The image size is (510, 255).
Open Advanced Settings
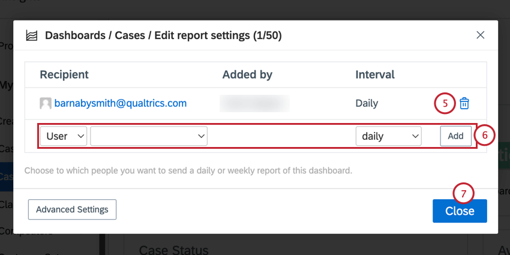72,209
